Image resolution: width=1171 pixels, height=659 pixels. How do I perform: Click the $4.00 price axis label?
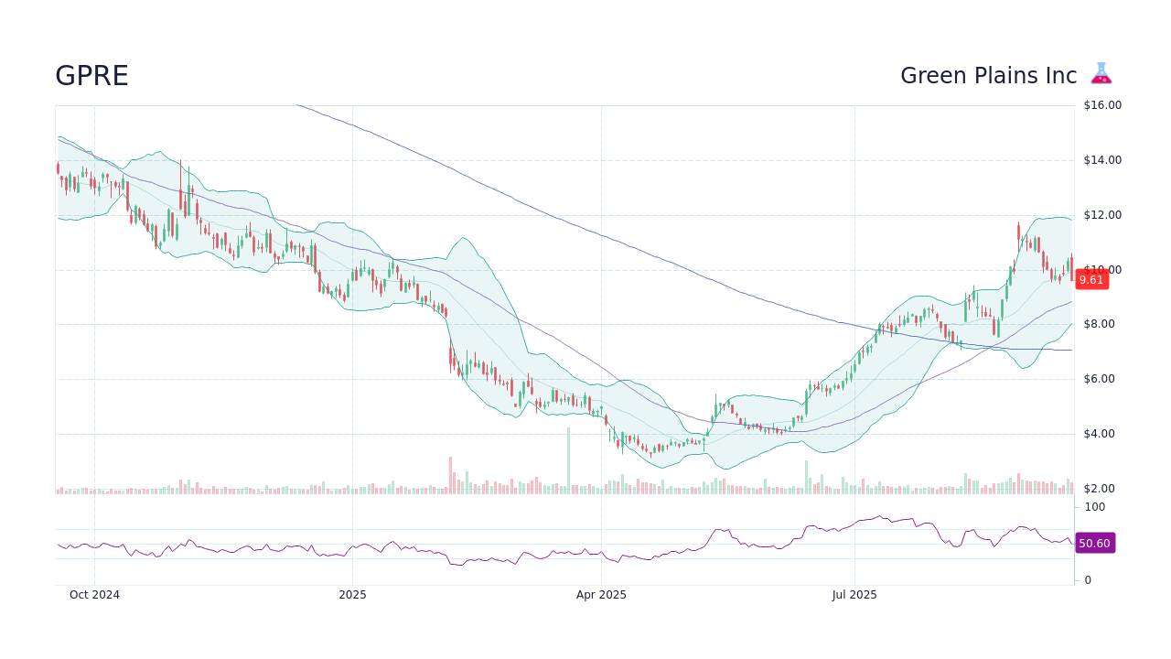(x=1099, y=434)
